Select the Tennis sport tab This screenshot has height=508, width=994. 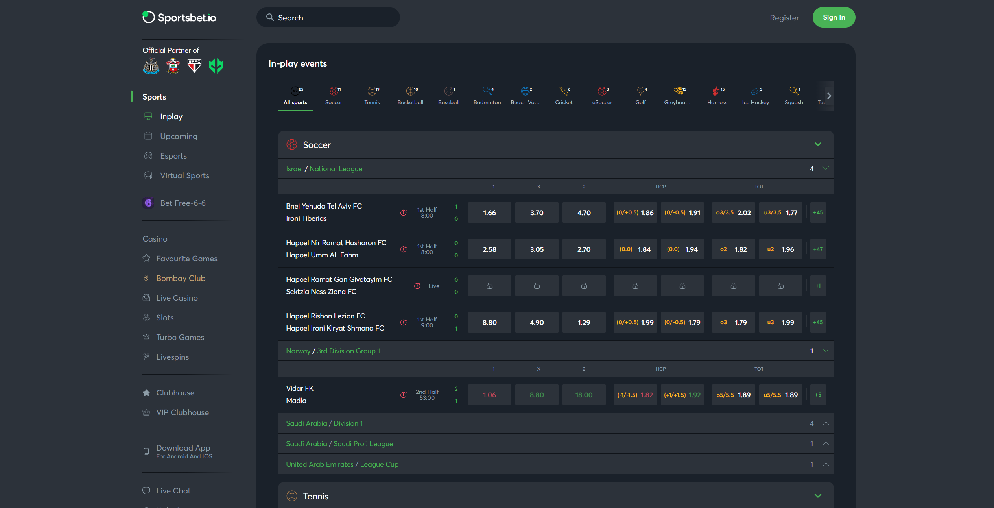tap(372, 96)
